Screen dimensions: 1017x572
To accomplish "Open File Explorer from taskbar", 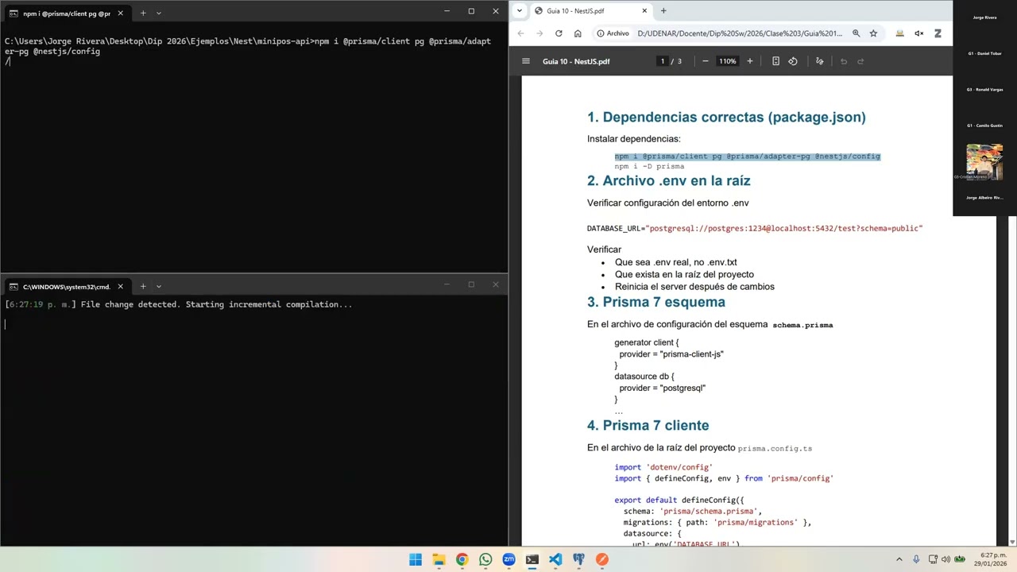I will pos(439,559).
